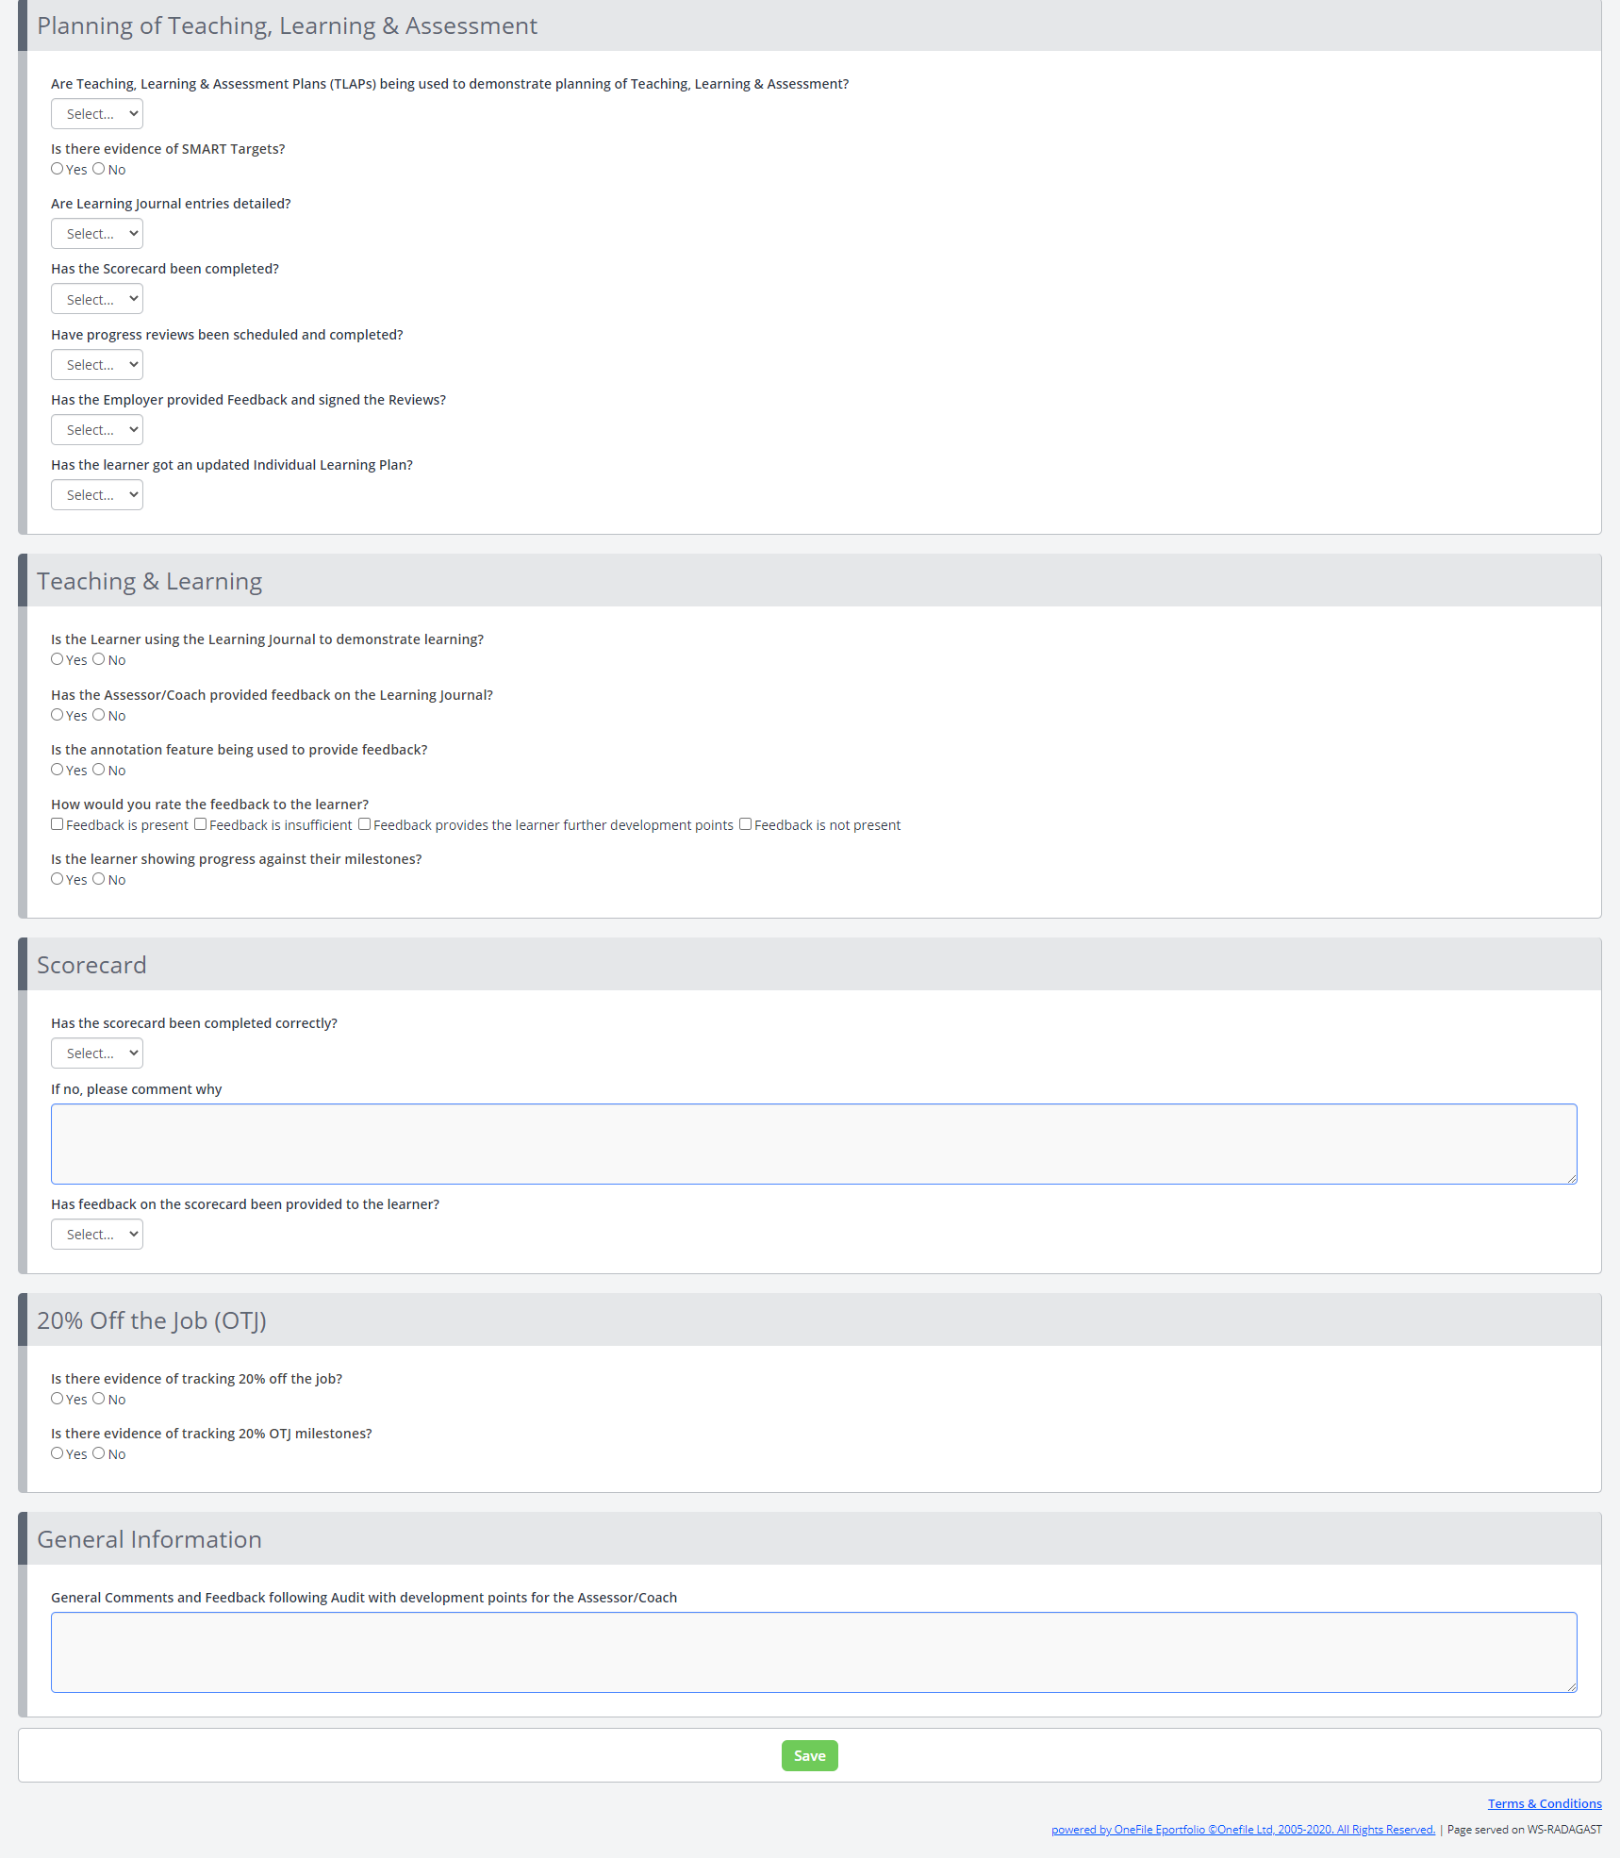
Task: Select No for annotation feature being used
Action: (x=99, y=770)
